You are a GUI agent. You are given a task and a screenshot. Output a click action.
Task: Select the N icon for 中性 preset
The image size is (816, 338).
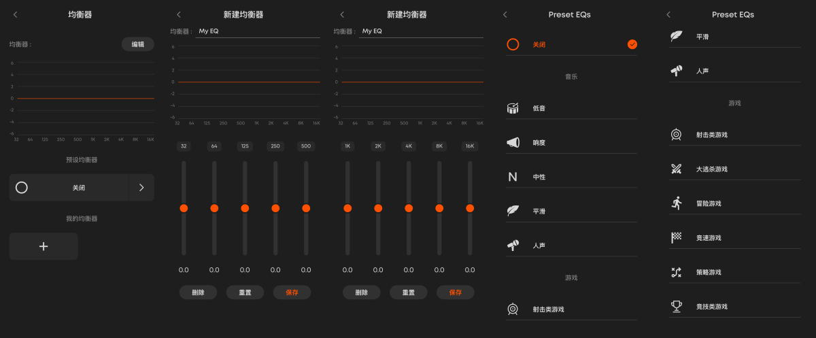tap(513, 177)
